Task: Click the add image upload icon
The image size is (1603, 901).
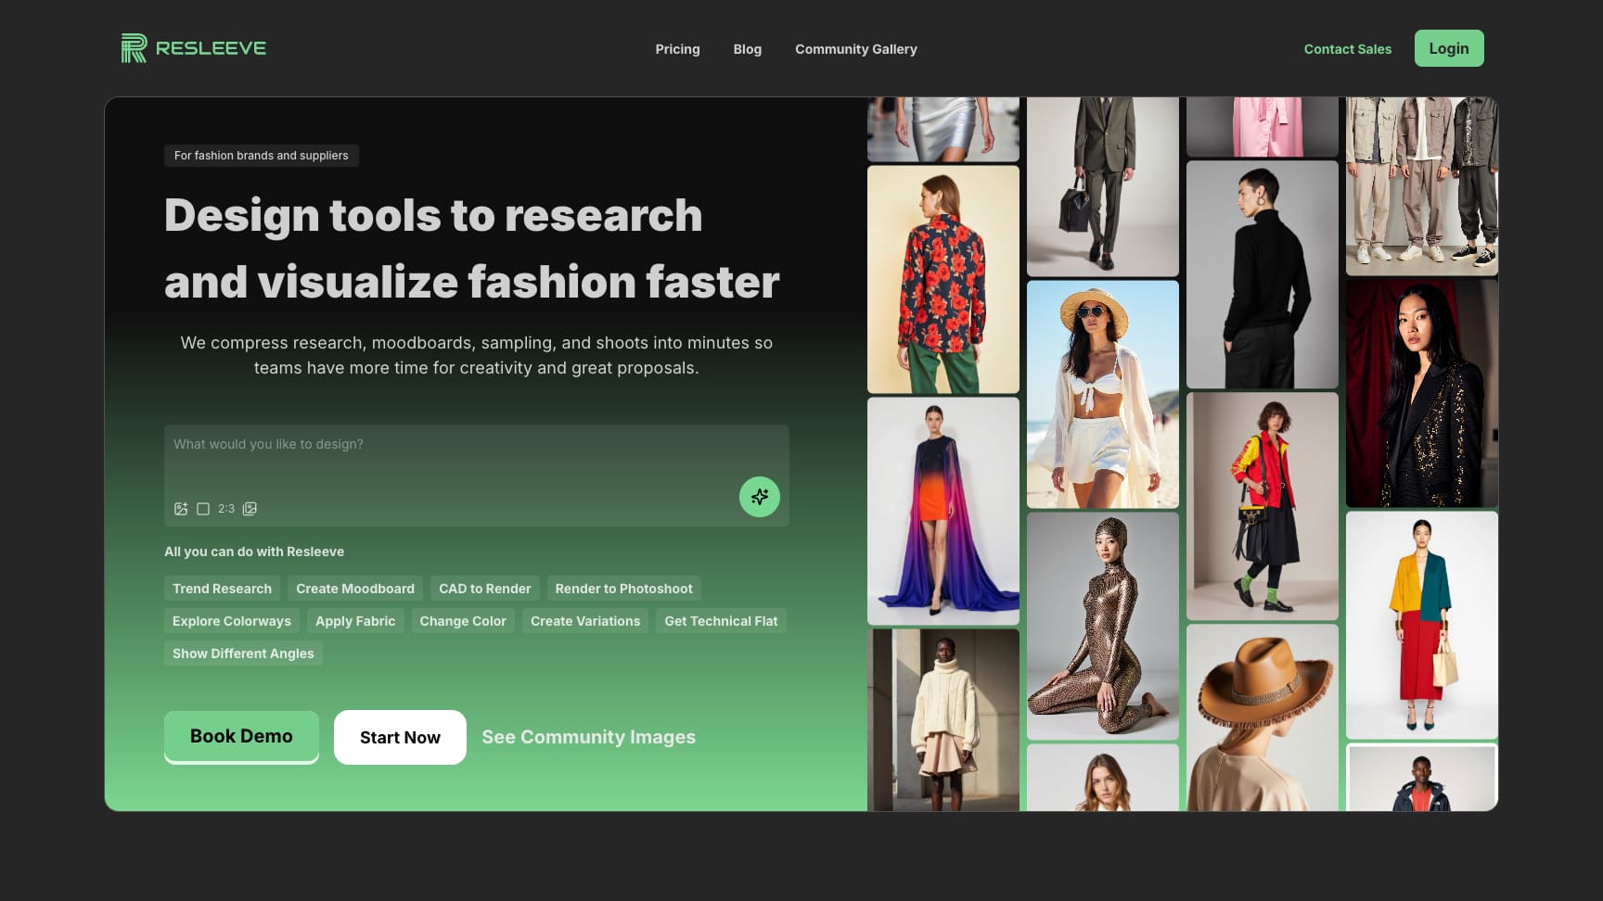Action: coord(181,509)
